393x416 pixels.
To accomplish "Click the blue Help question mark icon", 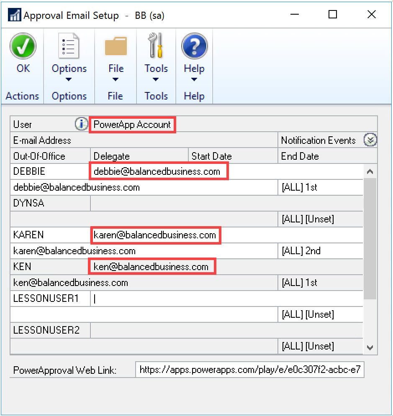I will pos(194,46).
